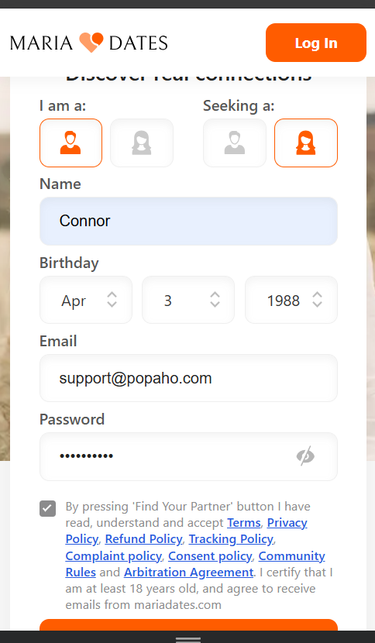Click the Log In button
This screenshot has width=375, height=643.
[x=316, y=43]
